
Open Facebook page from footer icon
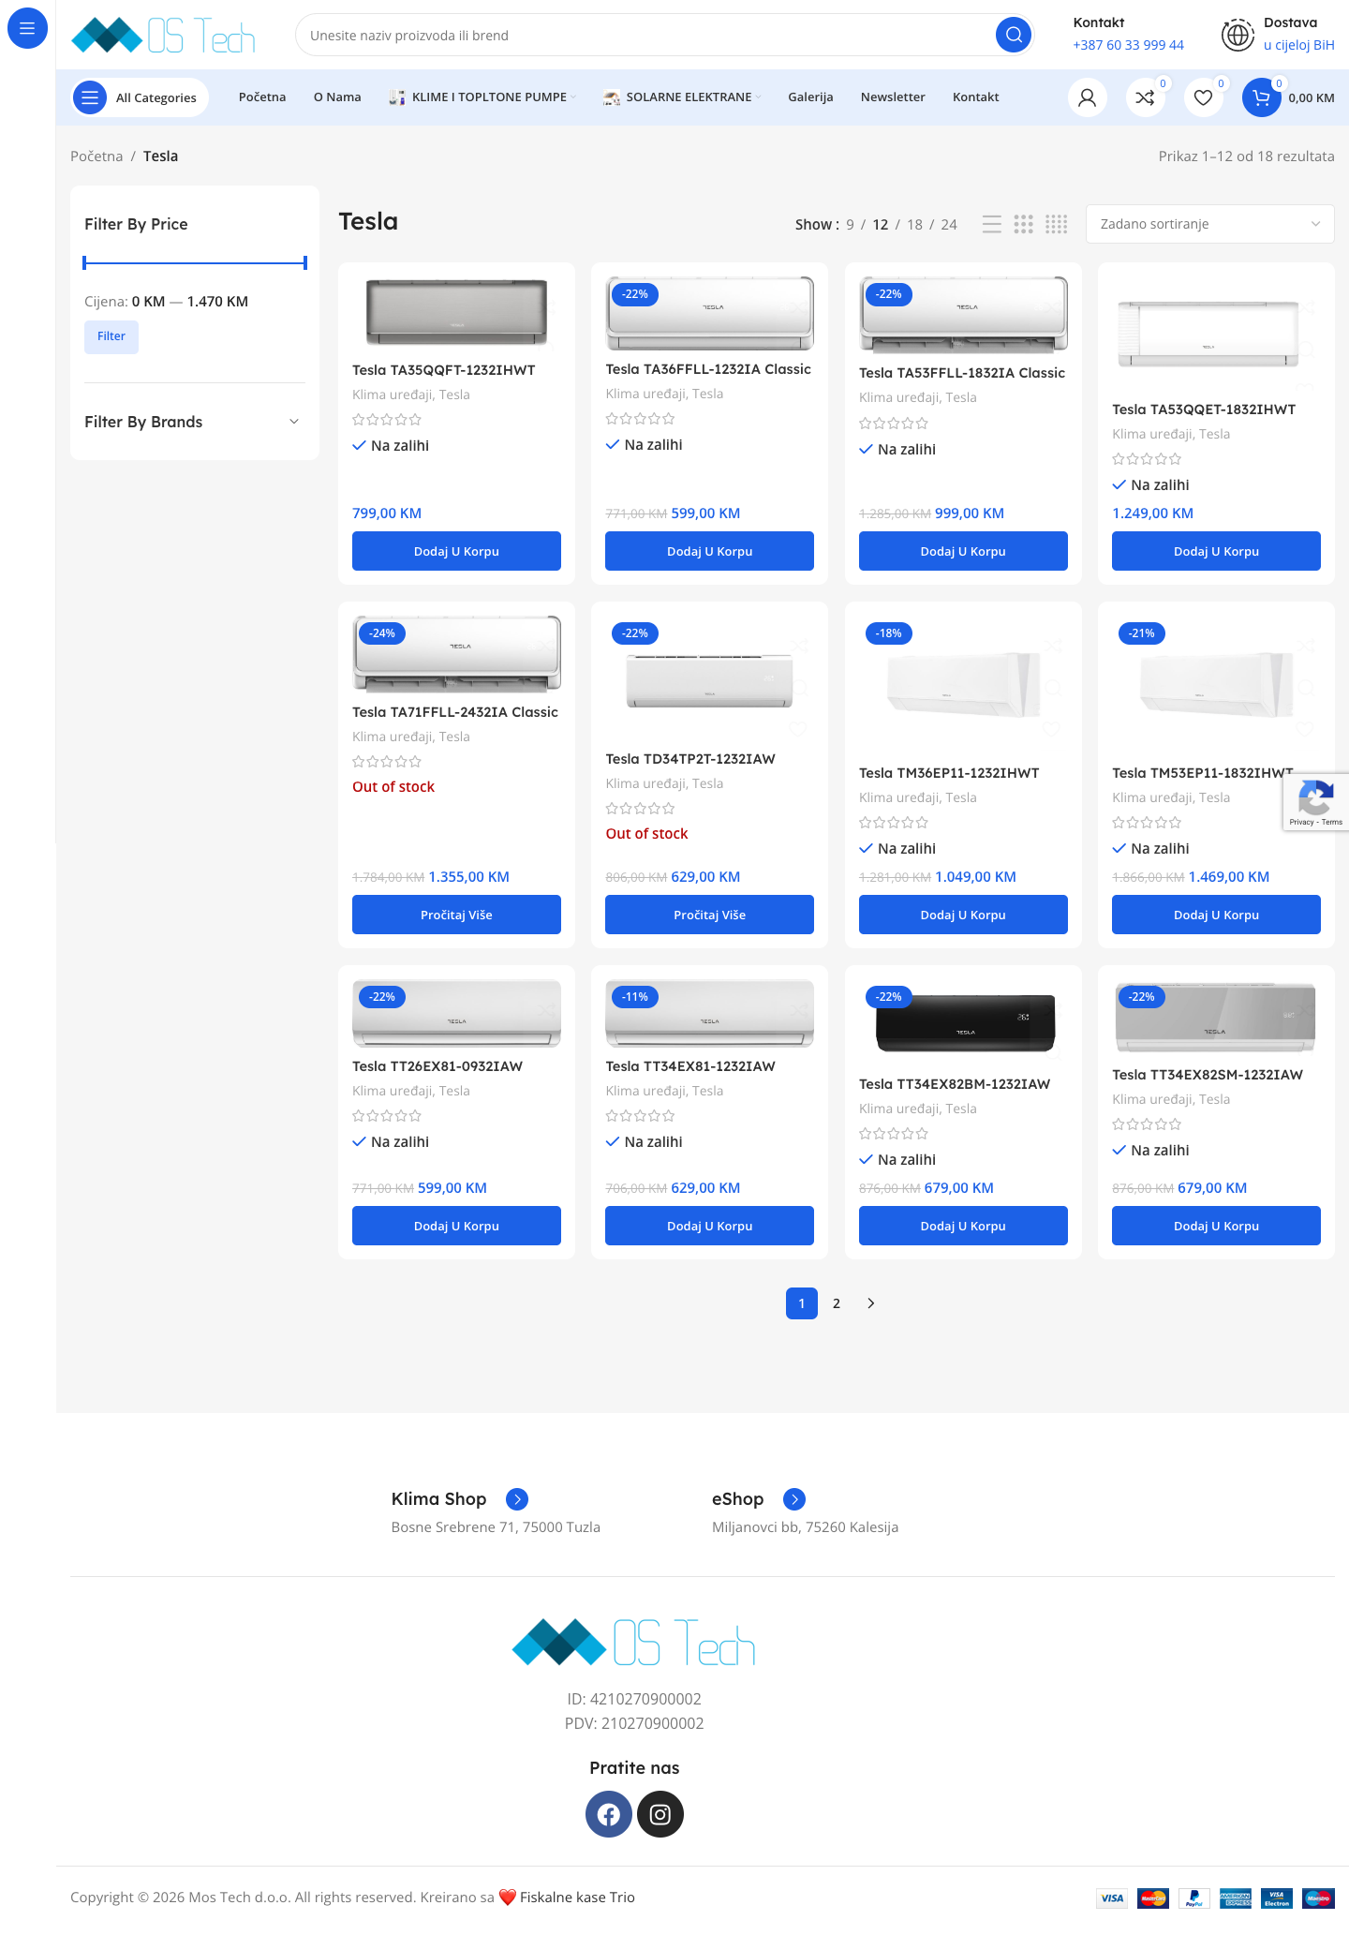click(609, 1814)
